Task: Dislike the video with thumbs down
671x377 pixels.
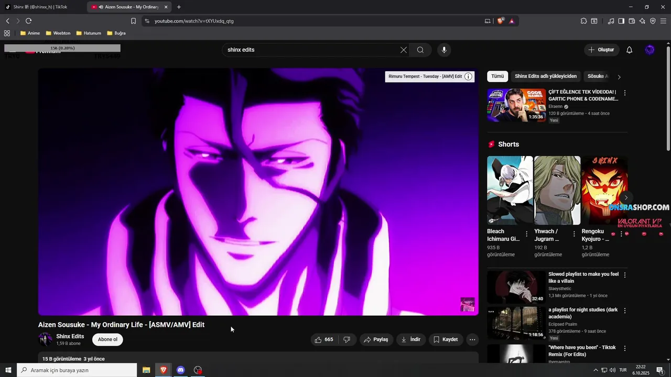Action: point(347,339)
